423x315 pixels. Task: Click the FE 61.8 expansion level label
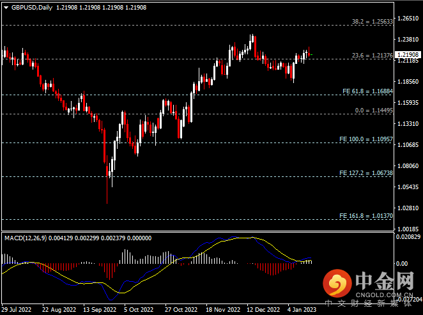(x=366, y=91)
